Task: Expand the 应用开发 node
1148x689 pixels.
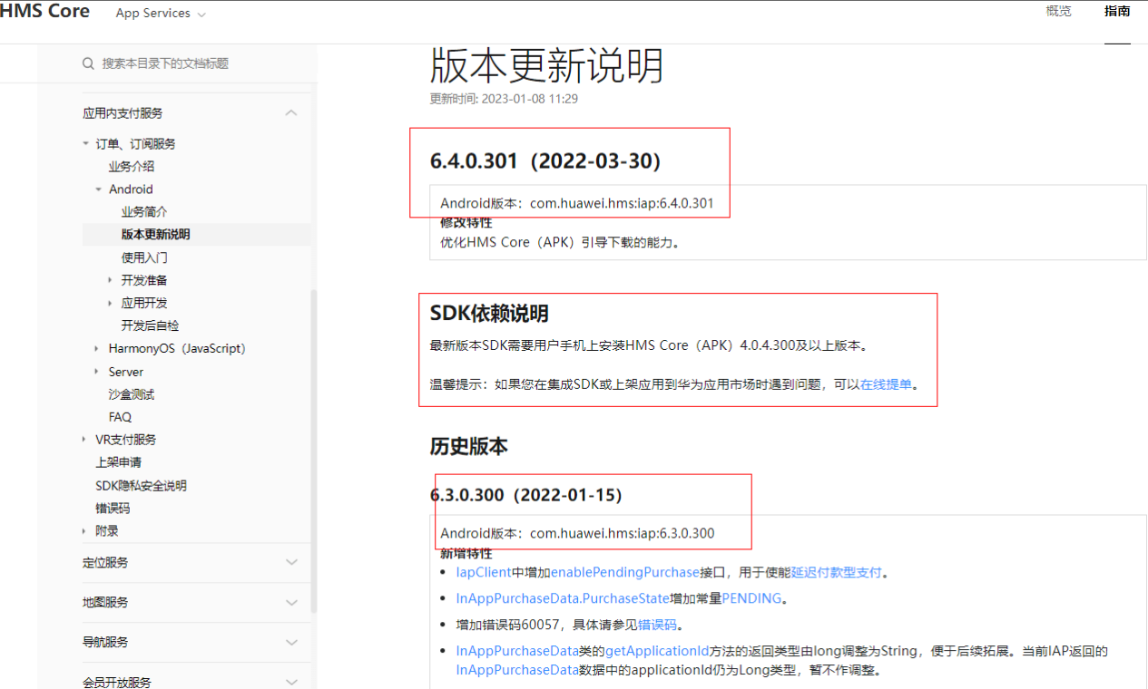Action: point(111,303)
